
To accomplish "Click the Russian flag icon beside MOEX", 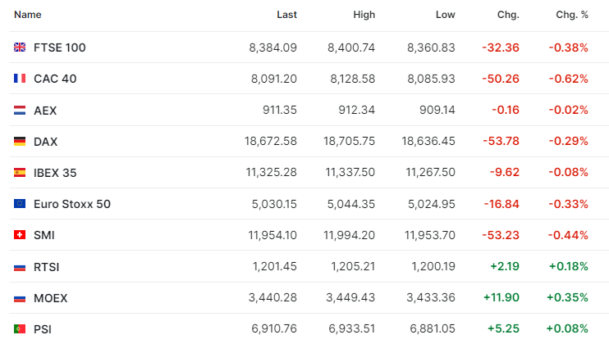I will 20,298.
